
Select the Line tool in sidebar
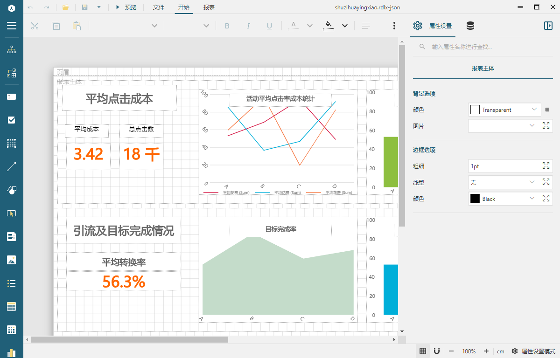point(12,167)
